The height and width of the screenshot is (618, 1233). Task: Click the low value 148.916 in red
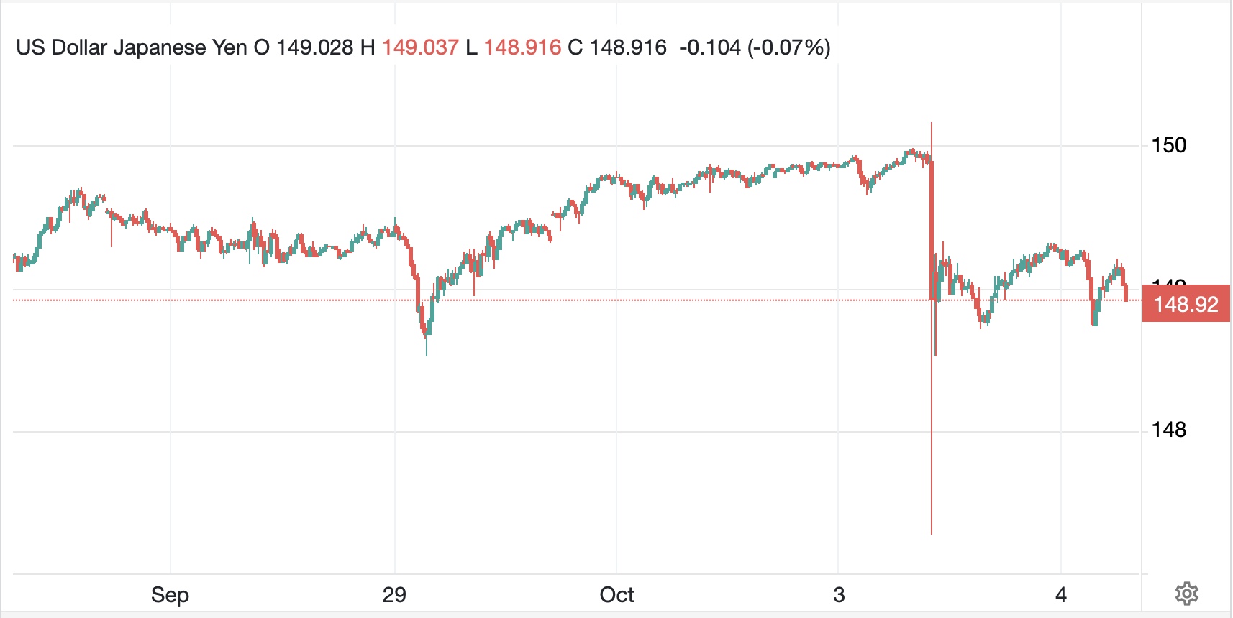point(522,47)
